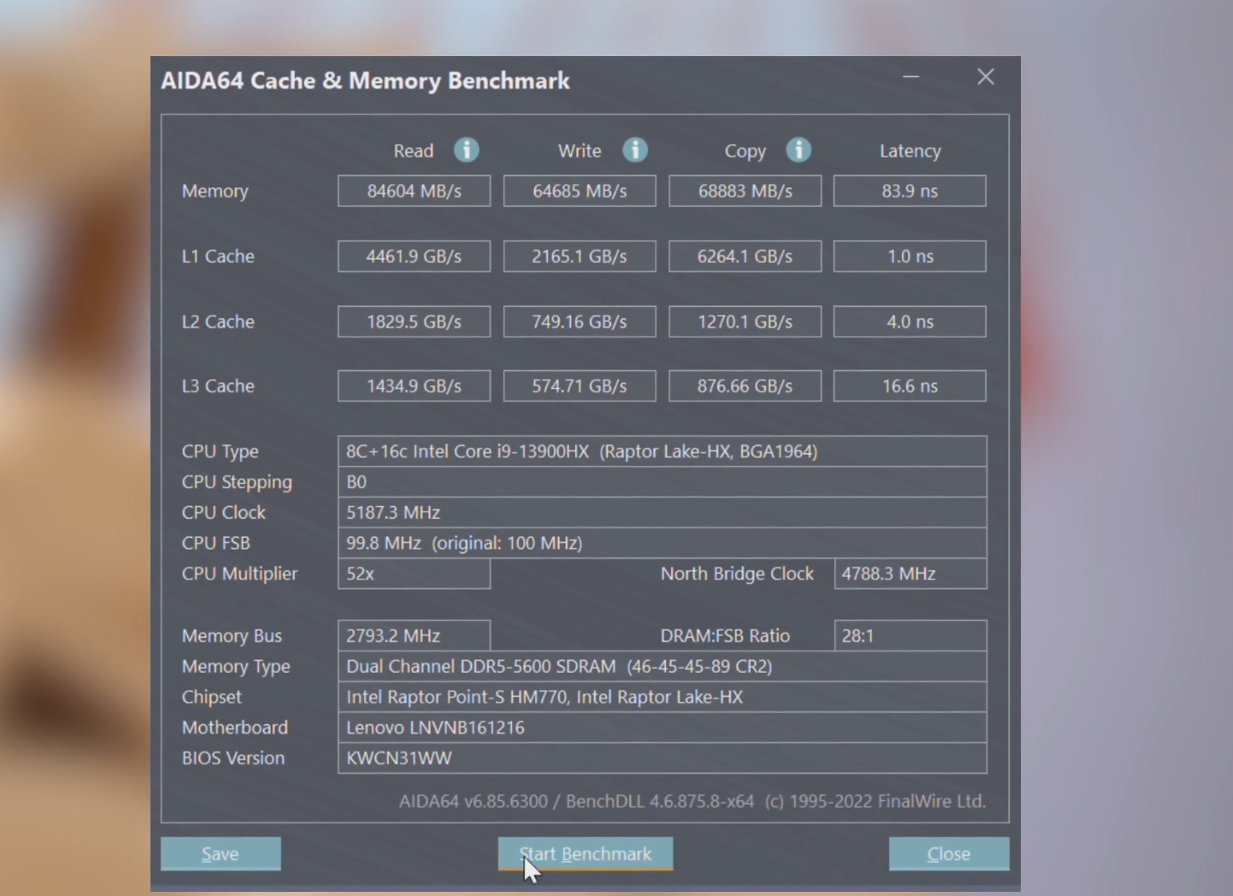This screenshot has width=1233, height=896.
Task: Click the Close button at bottom
Action: pos(949,854)
